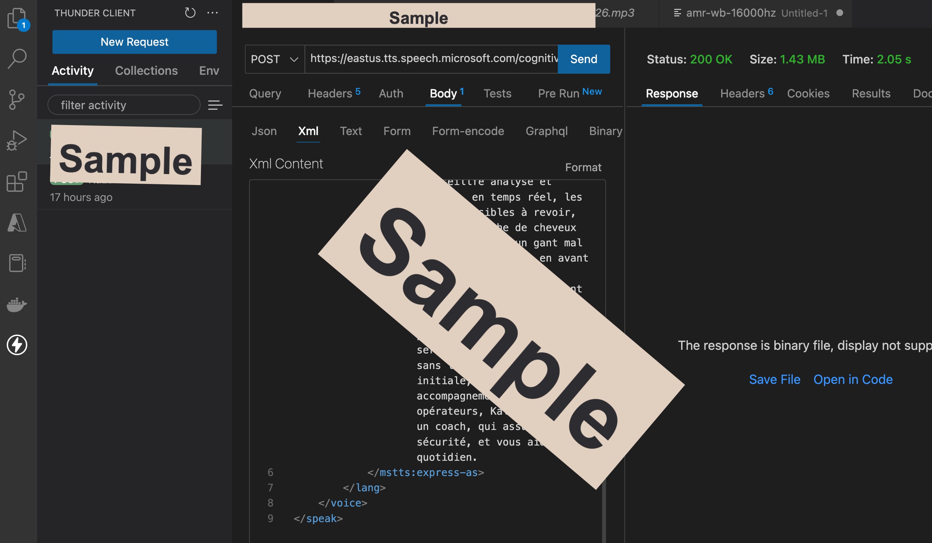Open the Source Control icon
The width and height of the screenshot is (932, 543).
17,100
